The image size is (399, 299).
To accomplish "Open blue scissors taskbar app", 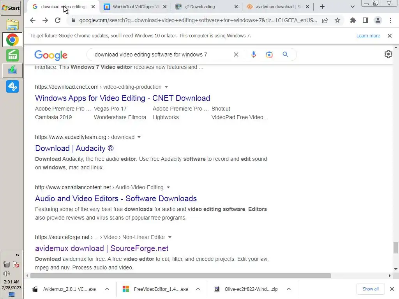I will (12, 86).
